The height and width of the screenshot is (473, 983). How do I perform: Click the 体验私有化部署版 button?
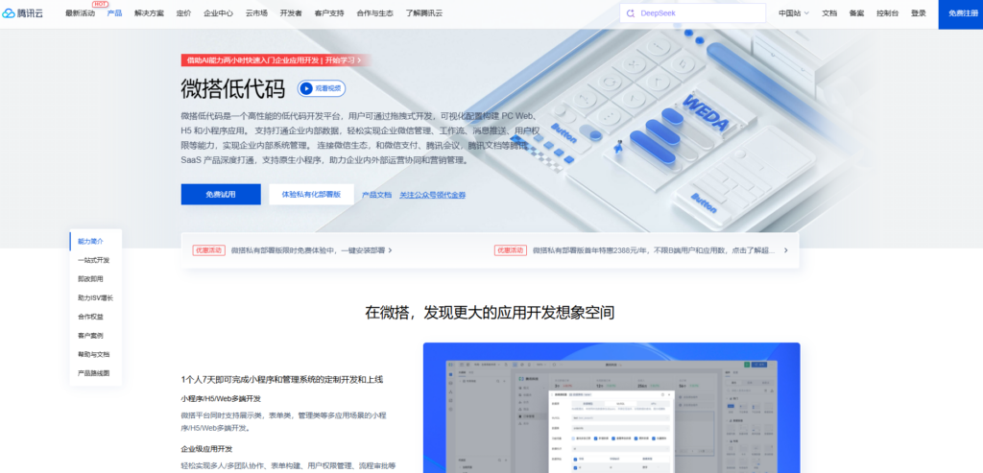pyautogui.click(x=311, y=194)
